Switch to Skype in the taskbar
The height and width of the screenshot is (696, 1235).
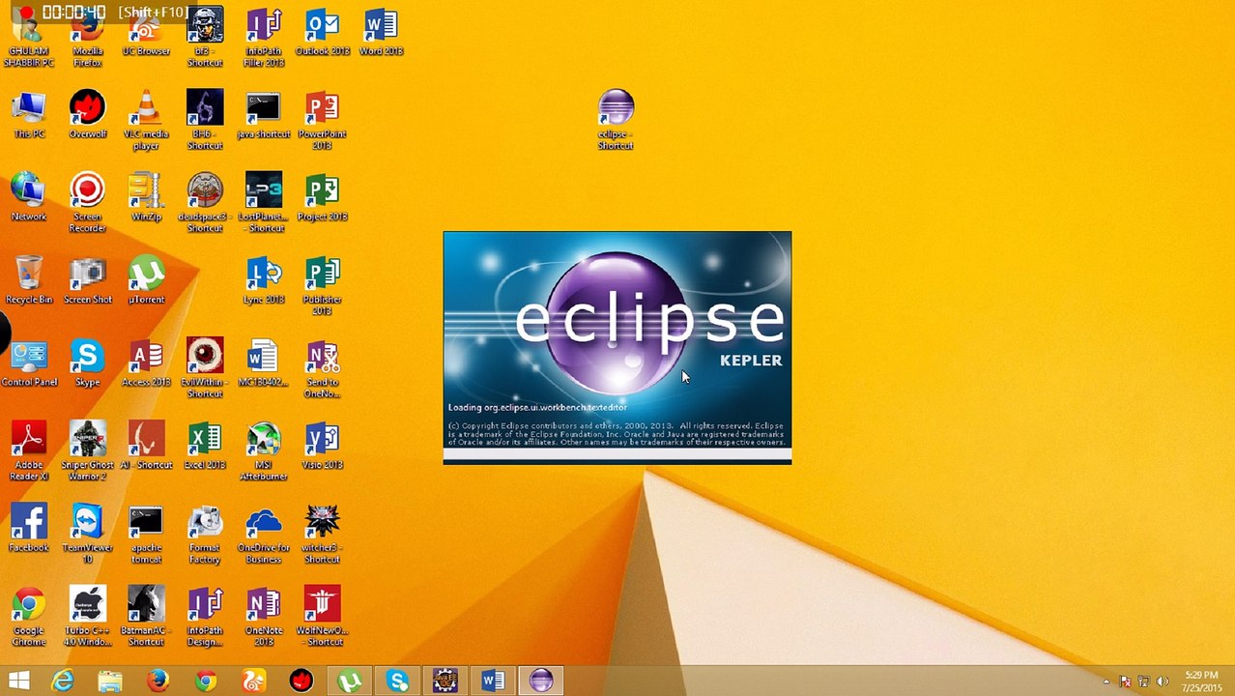(397, 681)
